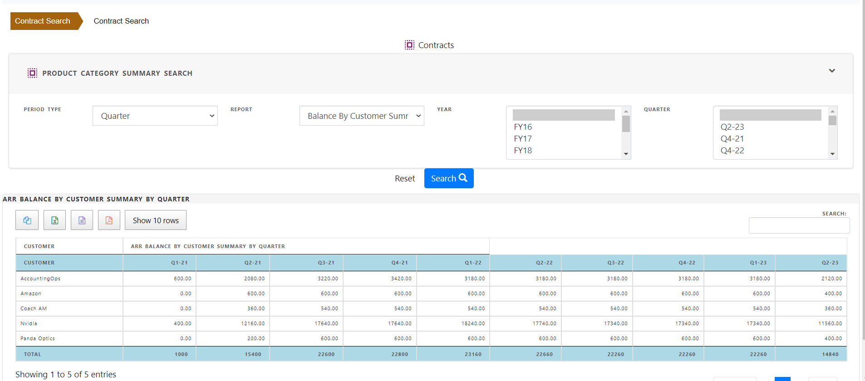This screenshot has height=381, width=865.
Task: Sort by Q4-21 column header
Action: pos(380,263)
